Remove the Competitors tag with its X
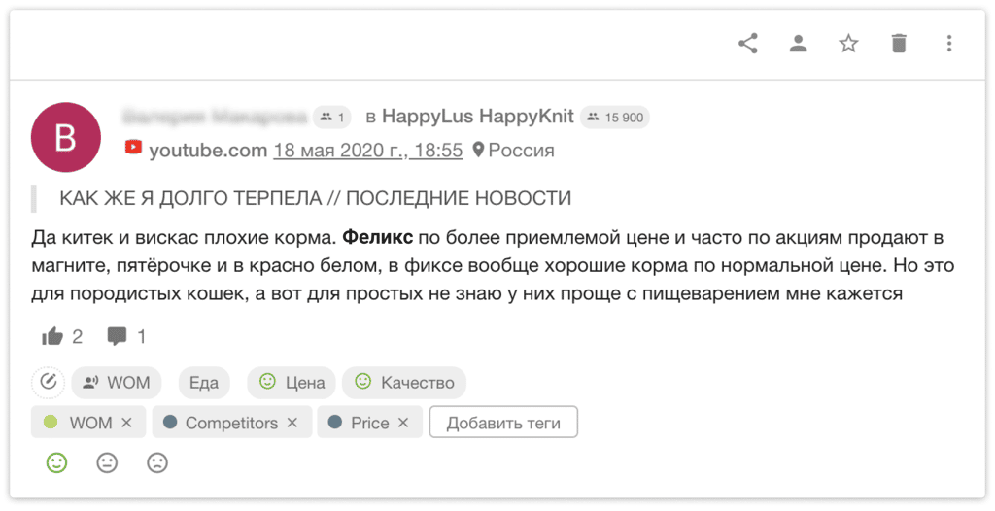The width and height of the screenshot is (995, 511). point(292,423)
